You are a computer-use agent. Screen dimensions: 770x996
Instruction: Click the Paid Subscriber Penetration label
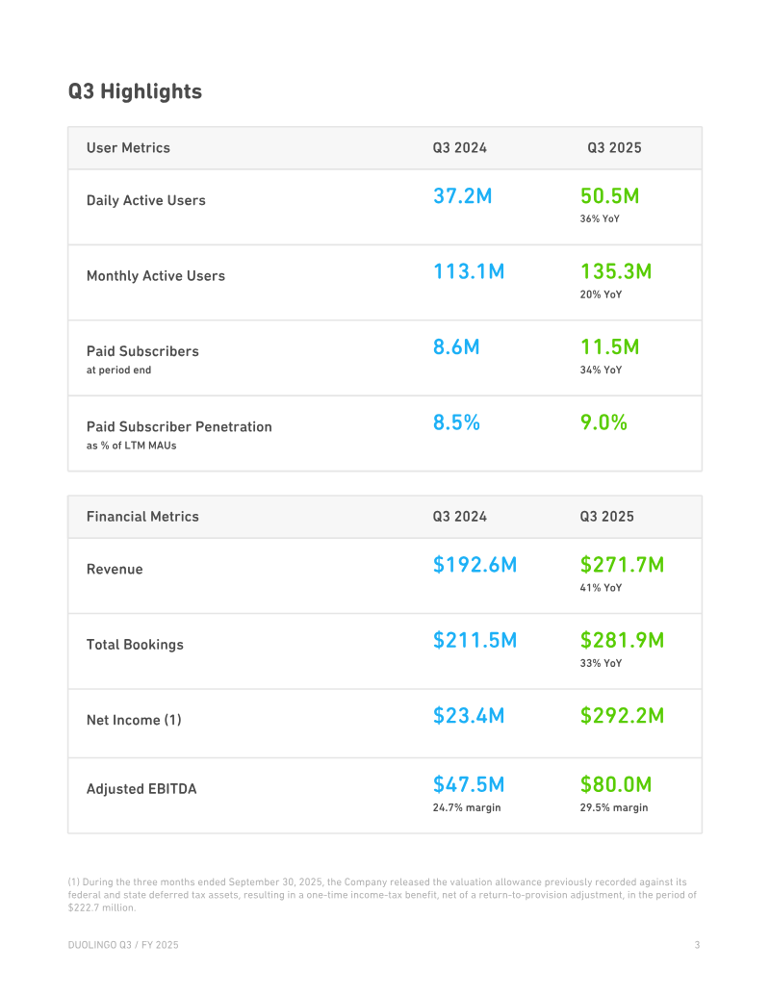179,427
